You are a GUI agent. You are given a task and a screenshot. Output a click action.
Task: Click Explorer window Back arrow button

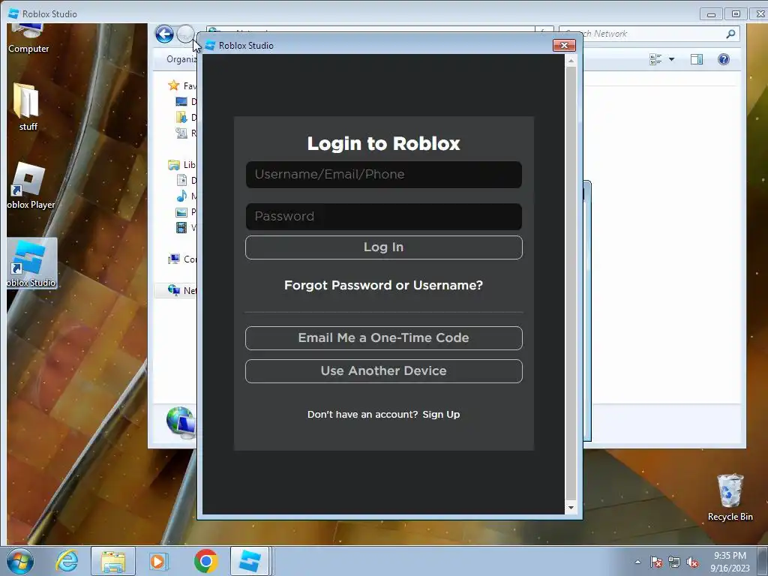coord(164,34)
